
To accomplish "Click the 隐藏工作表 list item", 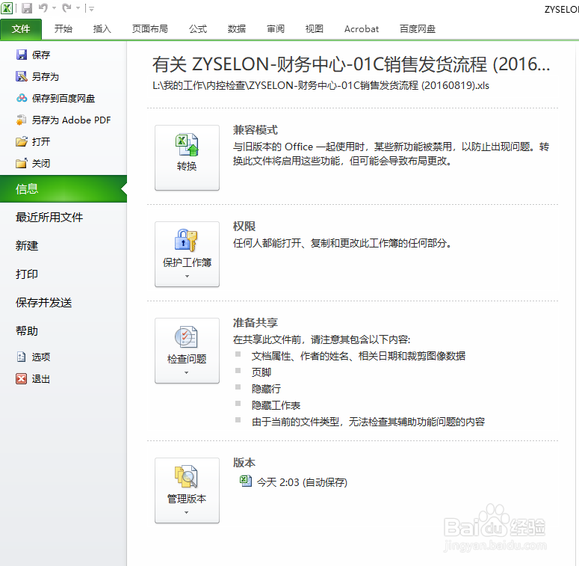I will [276, 405].
